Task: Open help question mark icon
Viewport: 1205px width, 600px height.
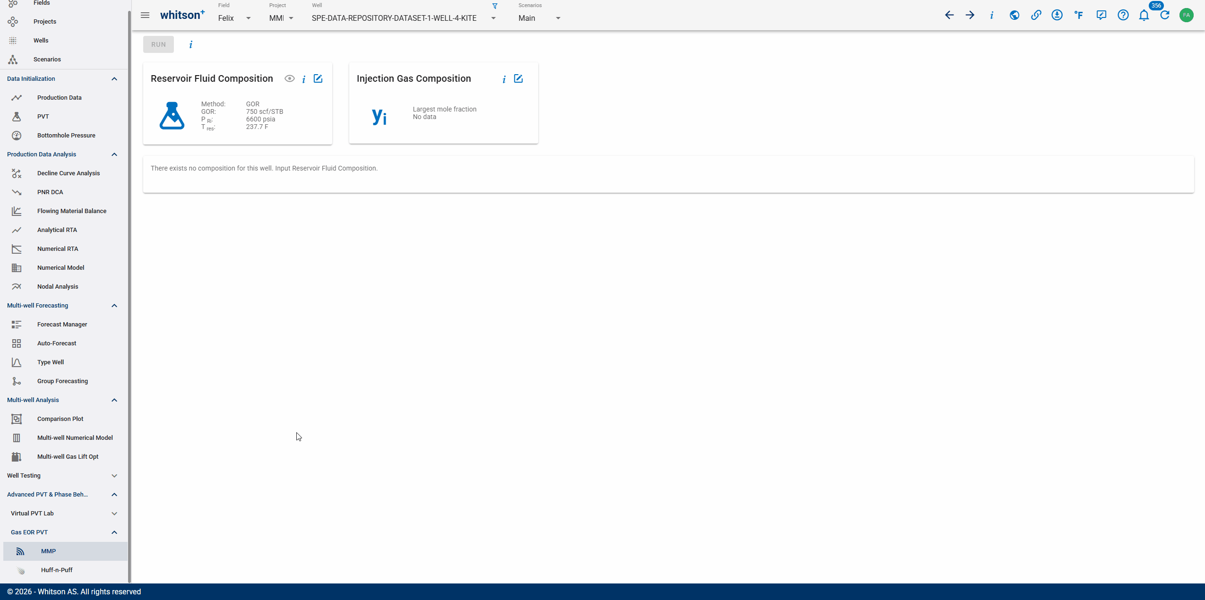Action: coord(1123,15)
